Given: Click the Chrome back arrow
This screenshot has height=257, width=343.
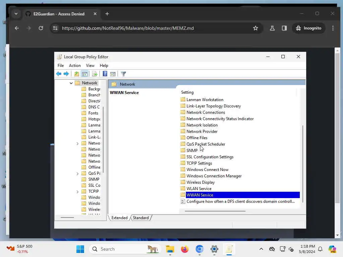Looking at the screenshot, I should (x=17, y=28).
